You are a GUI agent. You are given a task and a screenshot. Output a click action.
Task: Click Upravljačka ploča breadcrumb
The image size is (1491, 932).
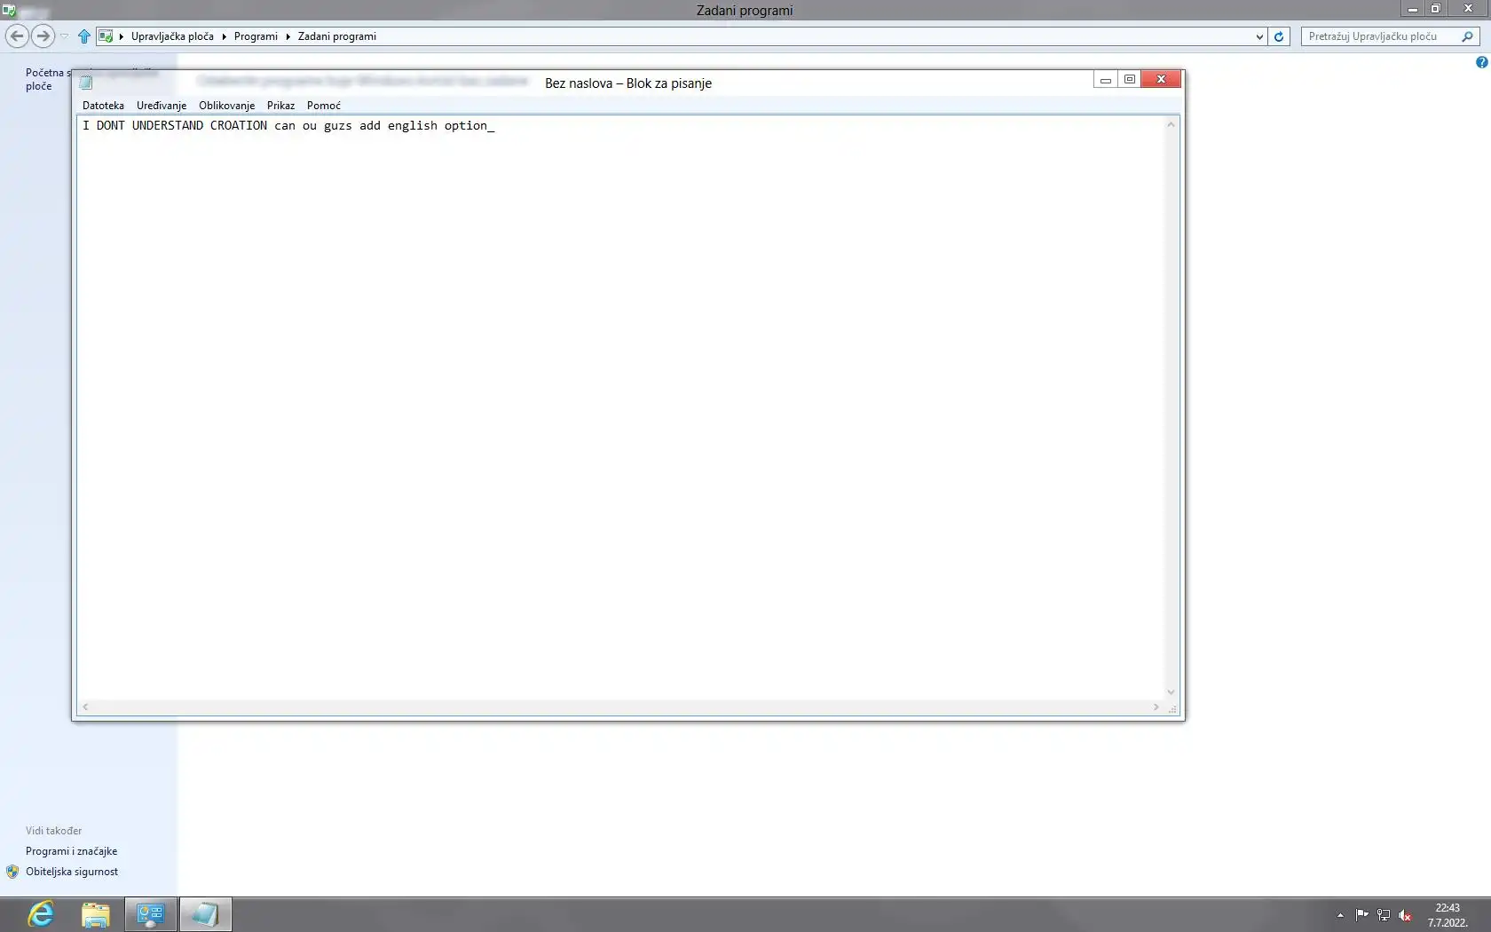tap(172, 36)
